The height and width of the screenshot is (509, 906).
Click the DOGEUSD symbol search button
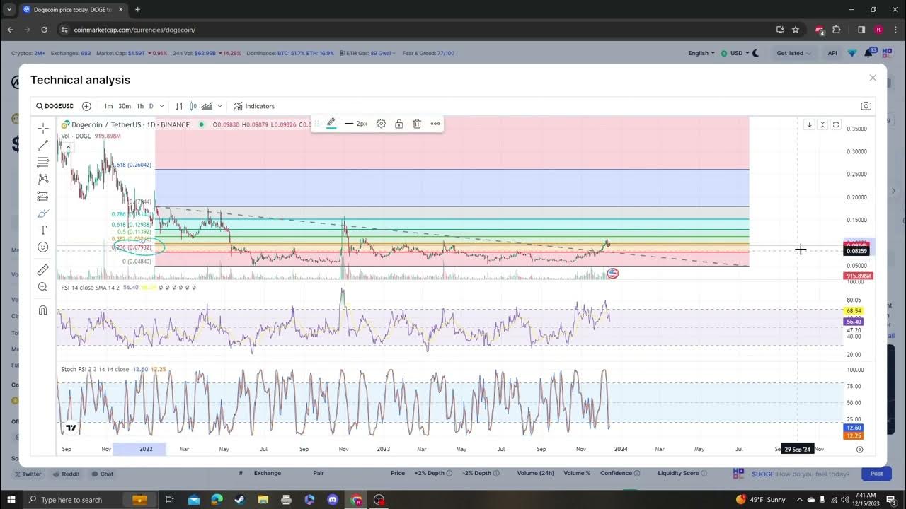click(x=55, y=106)
